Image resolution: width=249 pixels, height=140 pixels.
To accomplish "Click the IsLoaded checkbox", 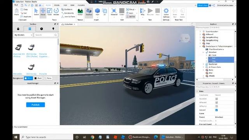I will [x=216, y=99].
